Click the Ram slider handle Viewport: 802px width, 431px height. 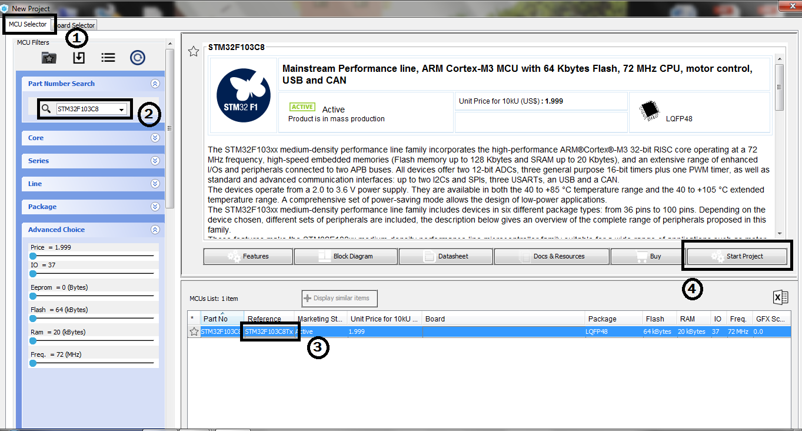(x=33, y=341)
